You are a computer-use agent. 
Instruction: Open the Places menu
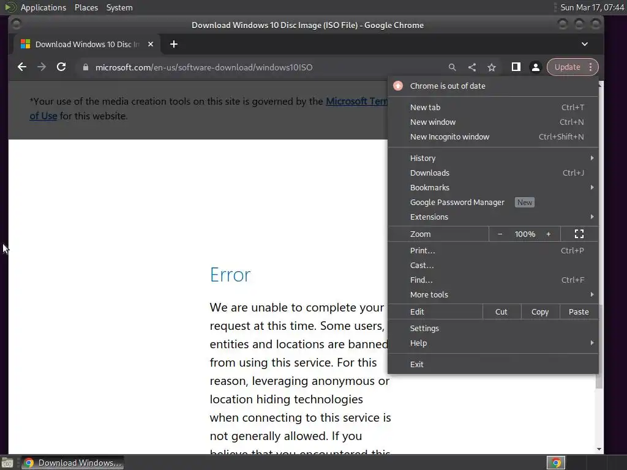pos(86,7)
